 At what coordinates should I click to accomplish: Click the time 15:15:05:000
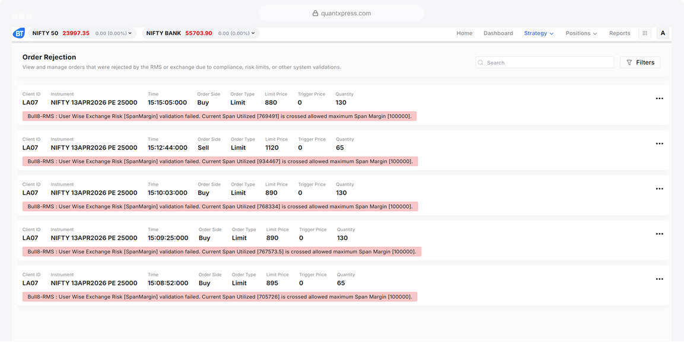click(167, 103)
